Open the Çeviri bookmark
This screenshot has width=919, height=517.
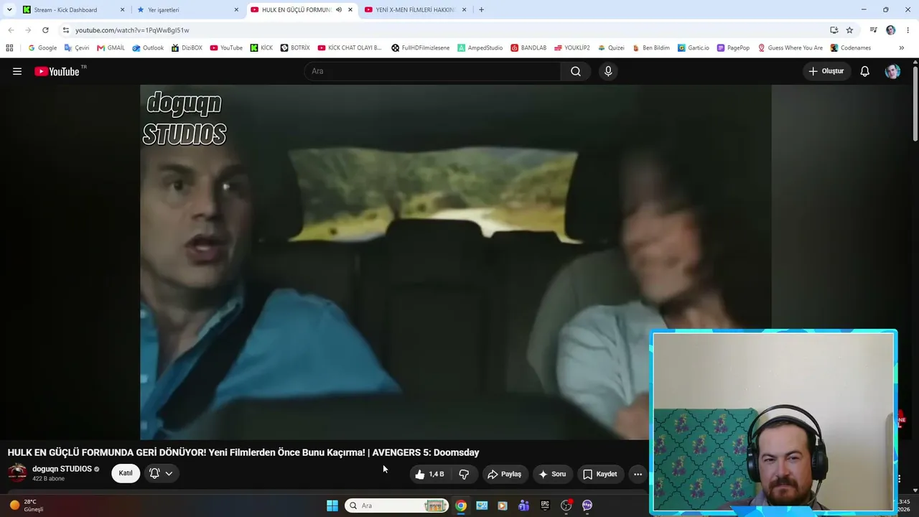[77, 48]
